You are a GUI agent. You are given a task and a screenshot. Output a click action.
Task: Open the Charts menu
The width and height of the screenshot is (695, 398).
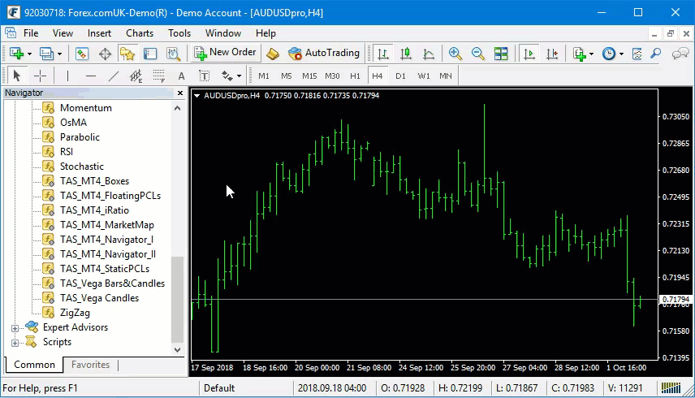point(140,33)
